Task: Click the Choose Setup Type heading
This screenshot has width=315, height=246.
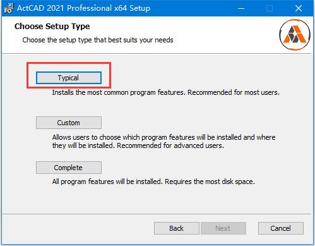Action: (52, 27)
